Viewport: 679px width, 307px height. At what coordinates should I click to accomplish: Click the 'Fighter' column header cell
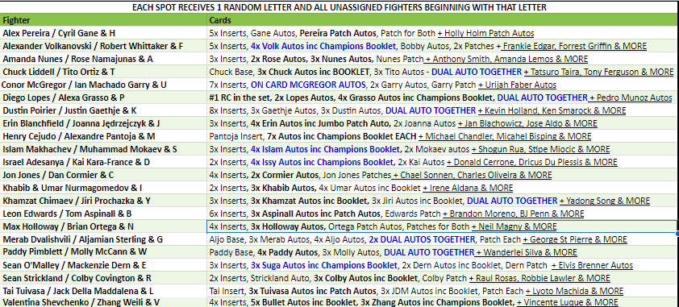[104, 20]
